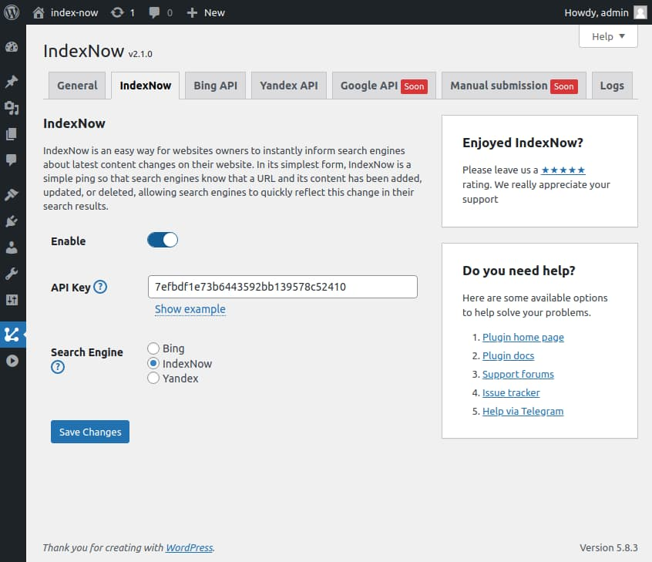Click the five-star rating link
Image resolution: width=652 pixels, height=562 pixels.
563,170
